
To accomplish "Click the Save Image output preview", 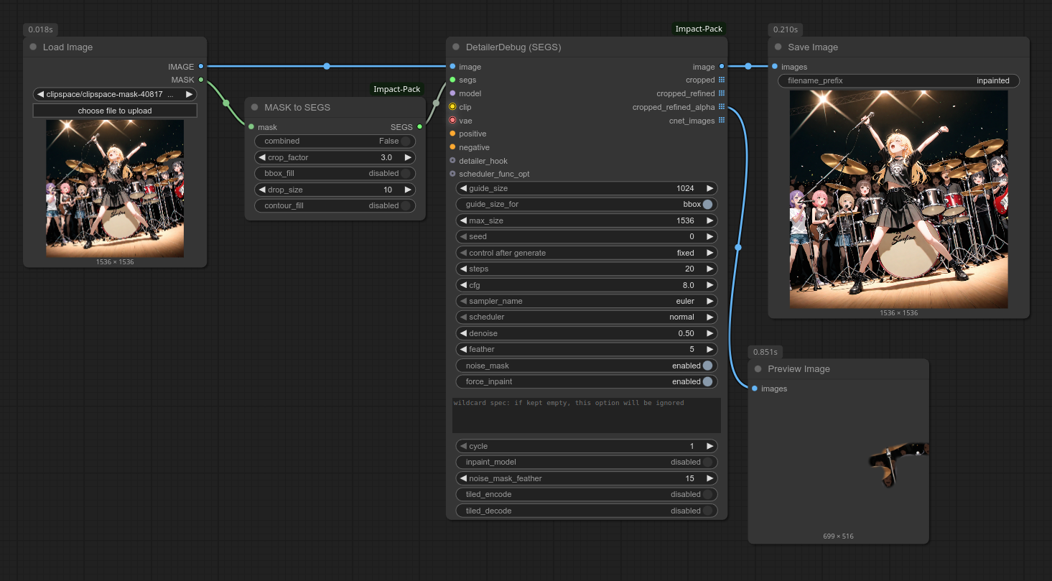I will coord(898,200).
